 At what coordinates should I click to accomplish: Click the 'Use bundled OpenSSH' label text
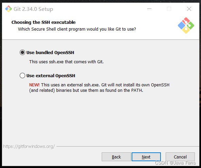coord(50,52)
